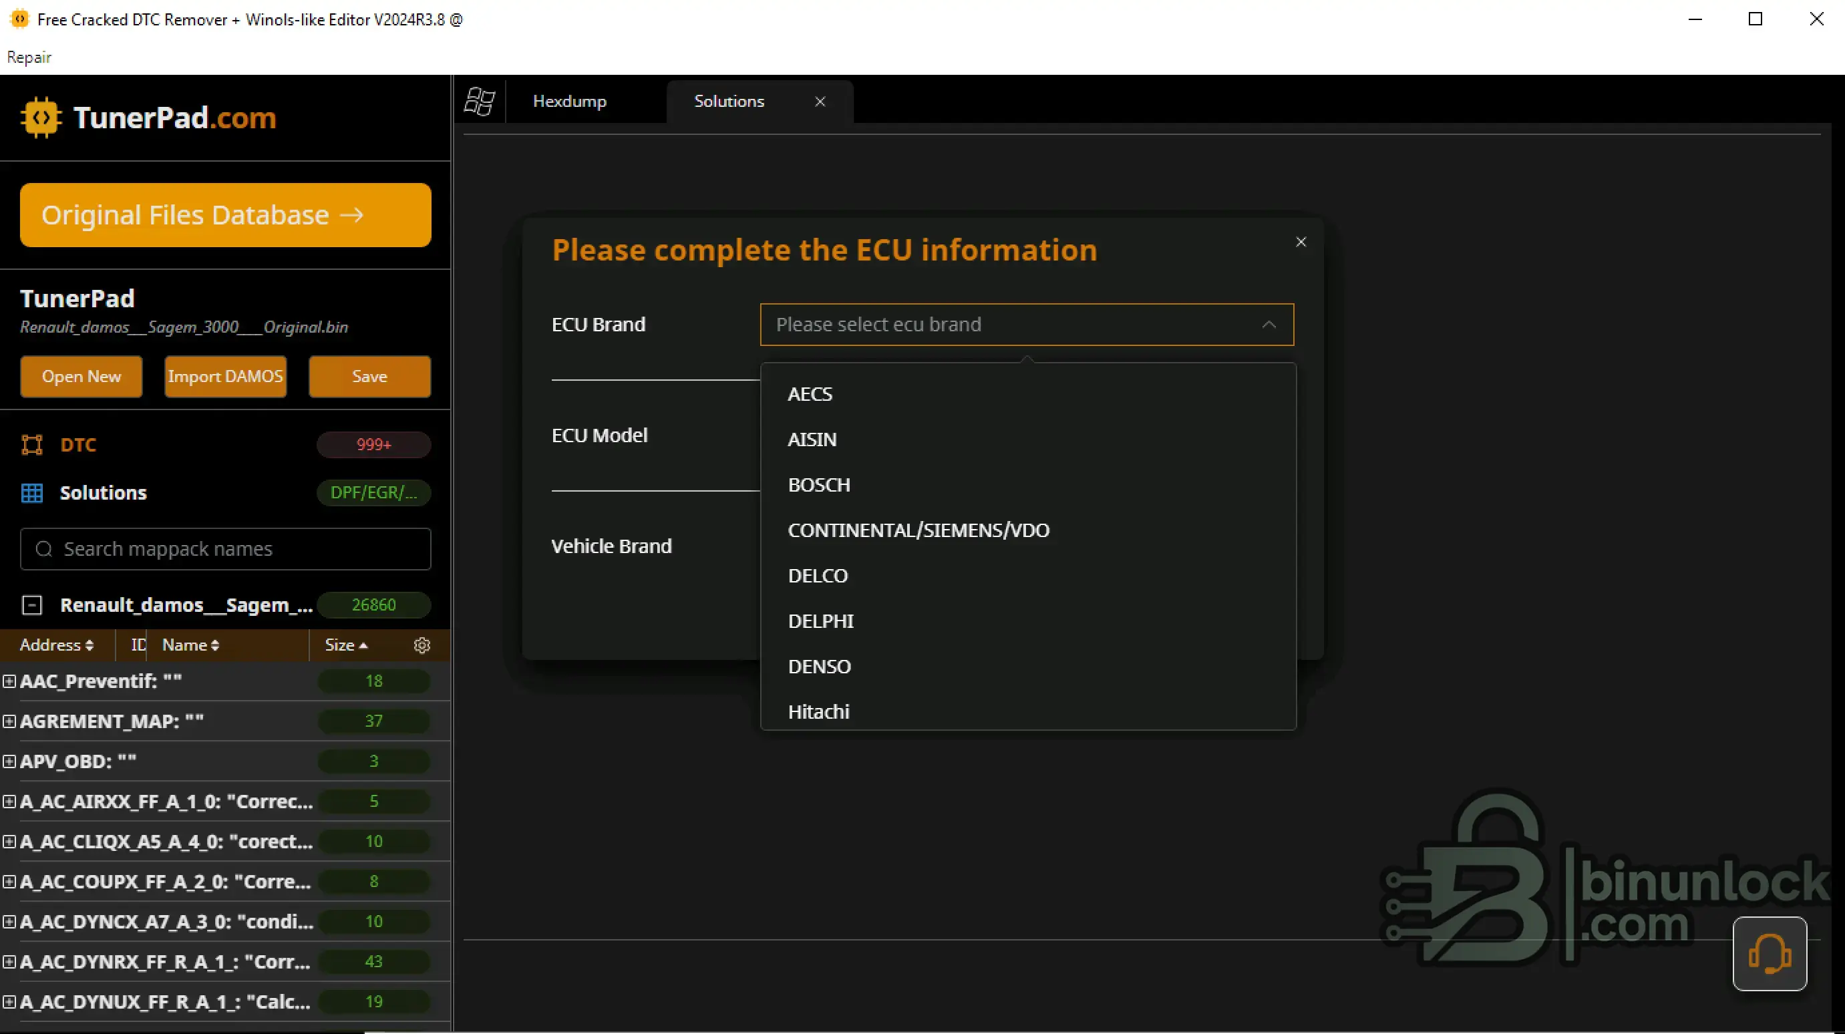This screenshot has width=1845, height=1034.
Task: Select the Solutions tab
Action: tap(729, 102)
